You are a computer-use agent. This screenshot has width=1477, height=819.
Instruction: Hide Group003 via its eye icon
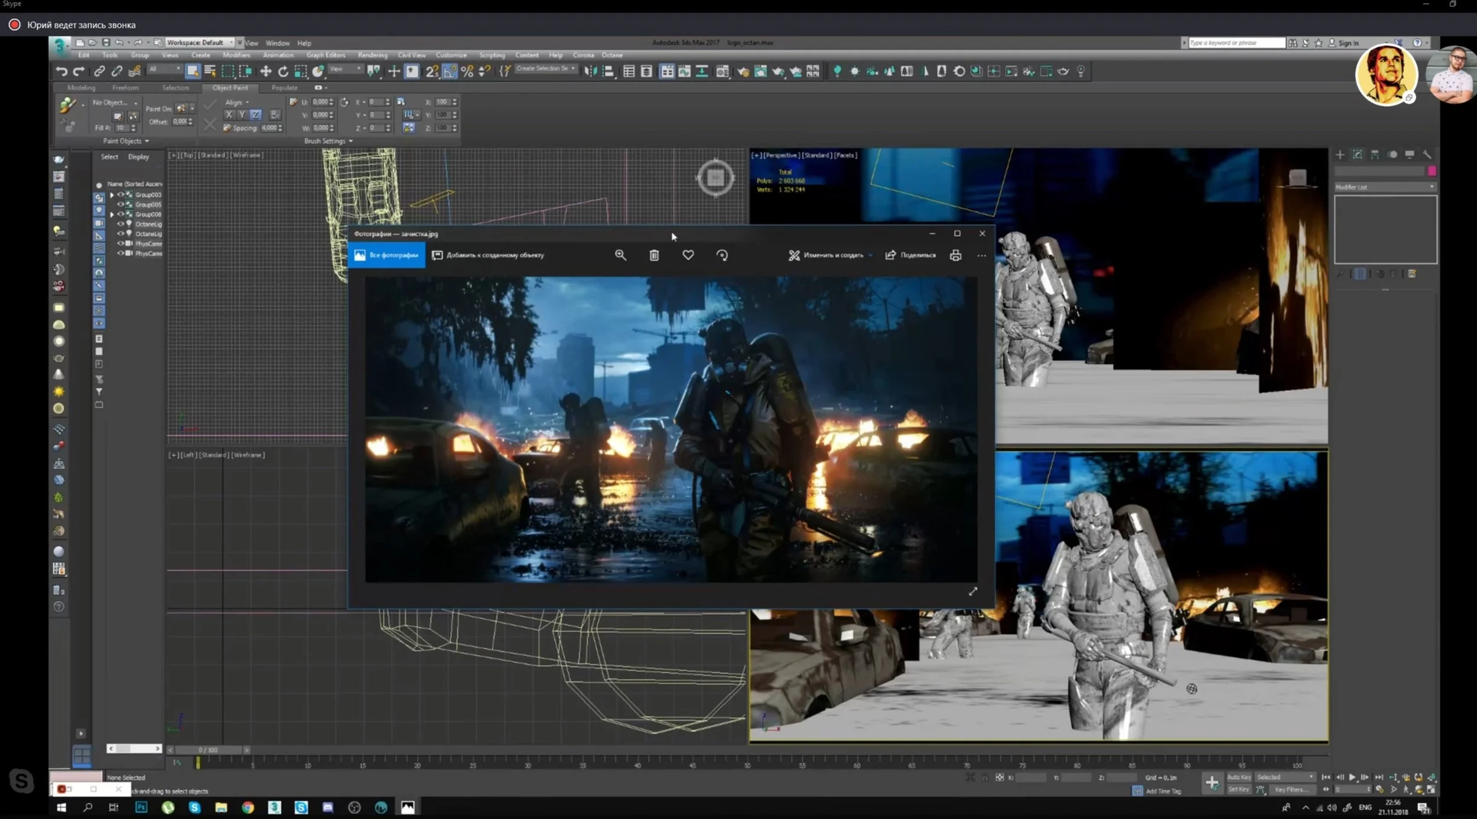click(x=121, y=194)
